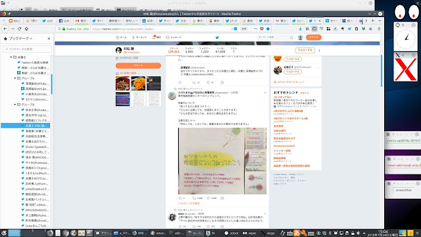The width and height of the screenshot is (421, 237).
Task: Click the clipboard extension icon in toolbar
Action: click(x=357, y=29)
